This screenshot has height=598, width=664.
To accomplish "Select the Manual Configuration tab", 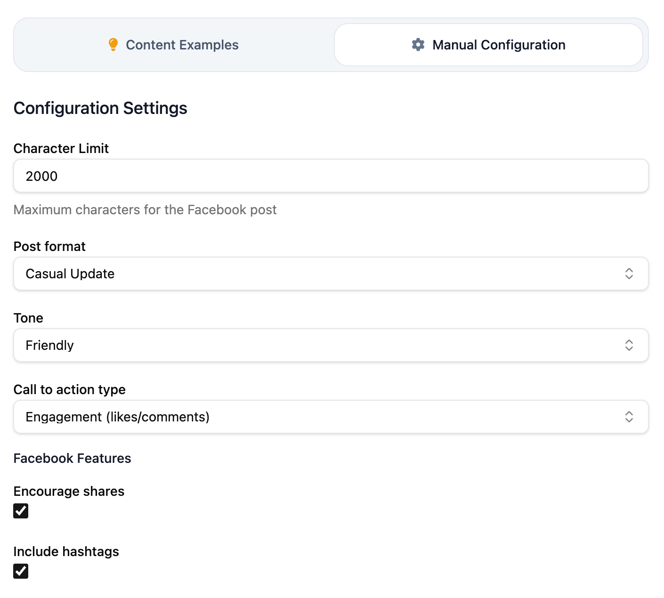I will coord(488,45).
